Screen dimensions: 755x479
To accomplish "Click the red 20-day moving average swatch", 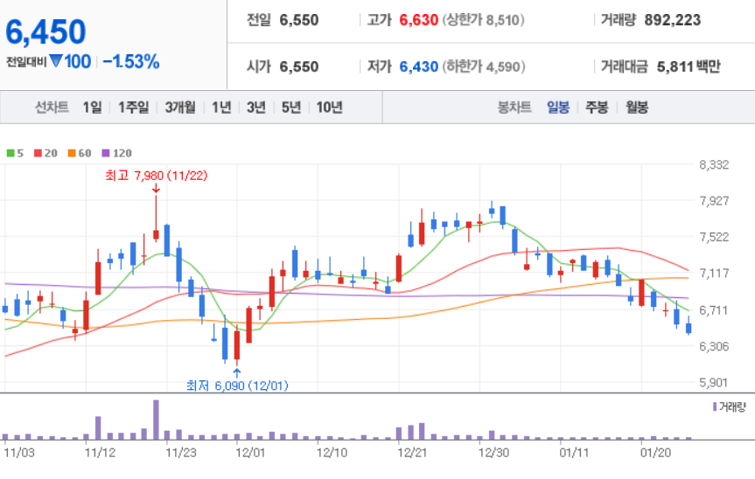I will (x=38, y=153).
